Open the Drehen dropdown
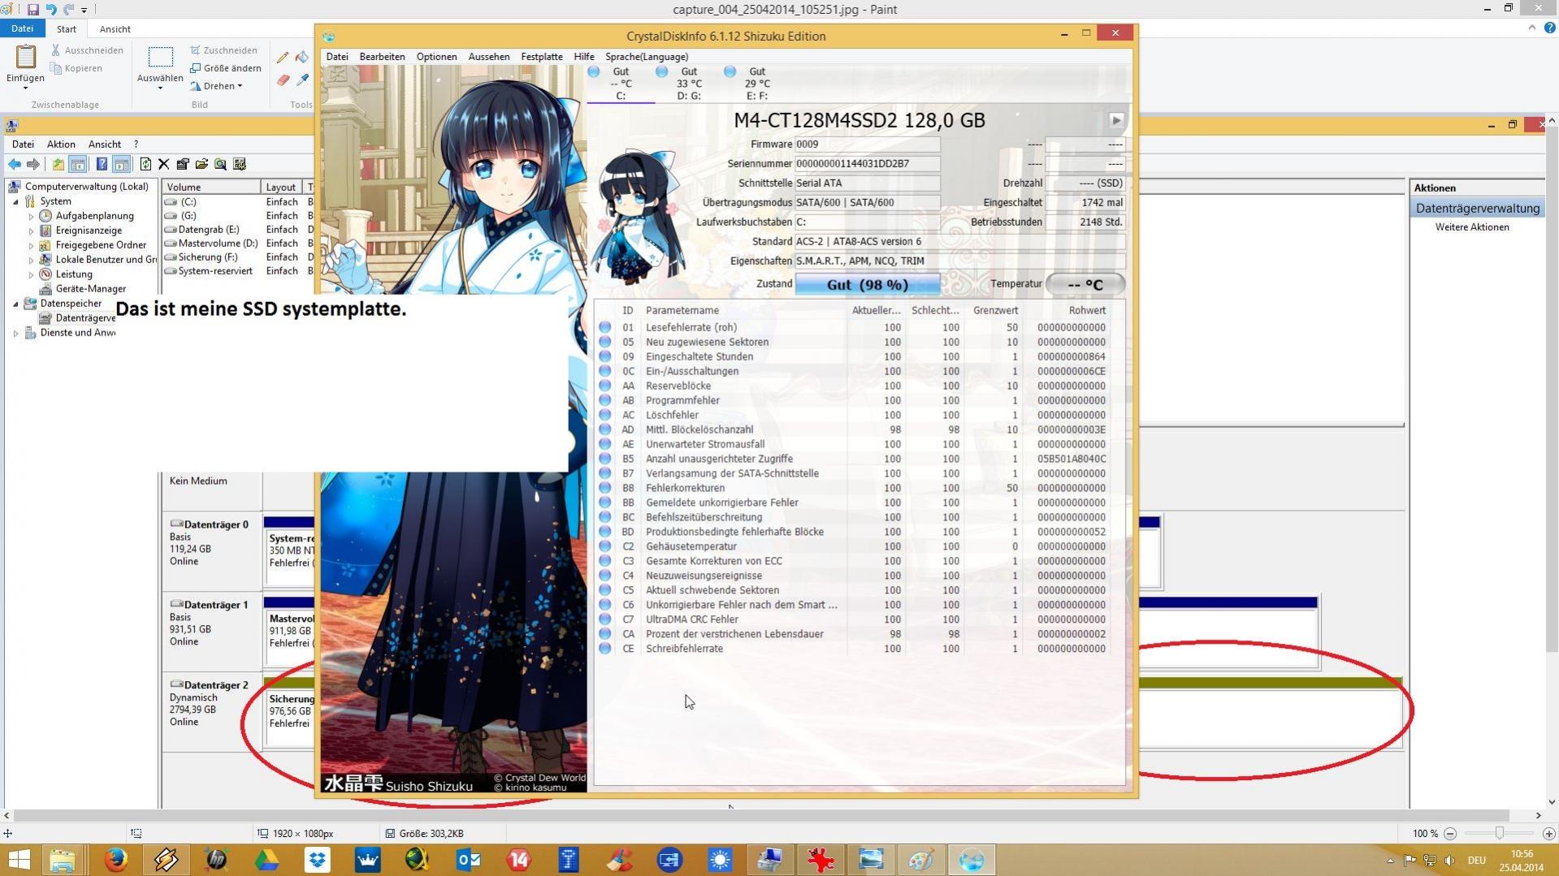 point(218,86)
